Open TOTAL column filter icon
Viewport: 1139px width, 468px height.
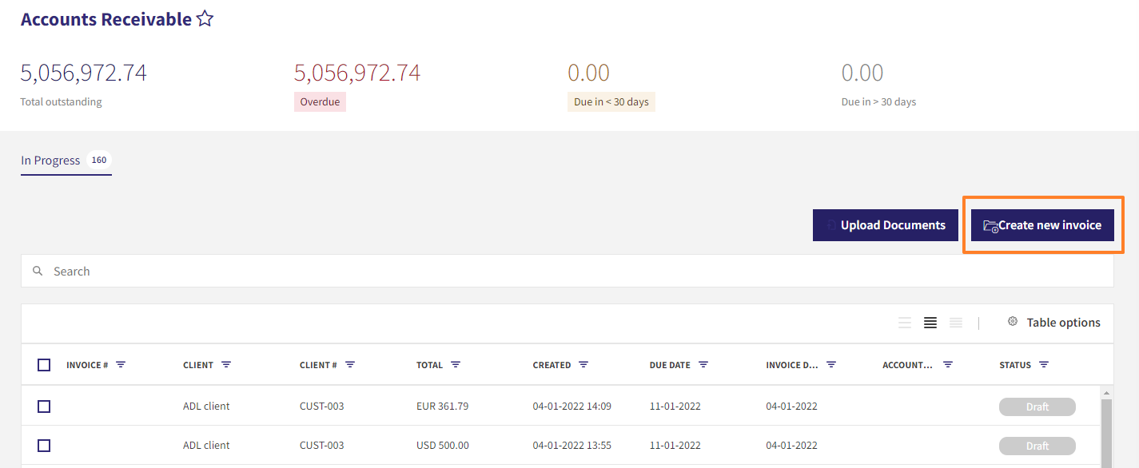point(456,365)
